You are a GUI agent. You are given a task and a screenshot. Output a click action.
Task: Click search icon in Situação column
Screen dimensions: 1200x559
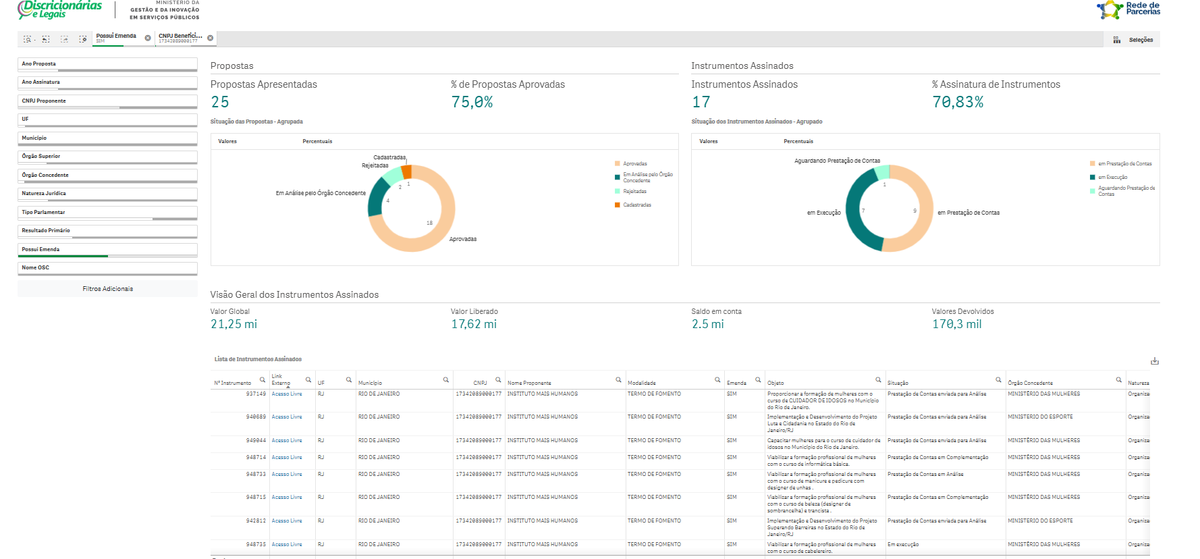[998, 380]
